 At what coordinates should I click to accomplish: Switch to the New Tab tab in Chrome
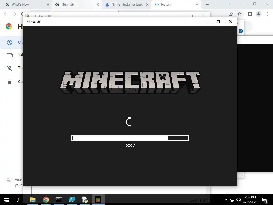point(77,5)
